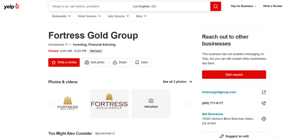Click the phone number (800) 777-6177

click(x=212, y=103)
